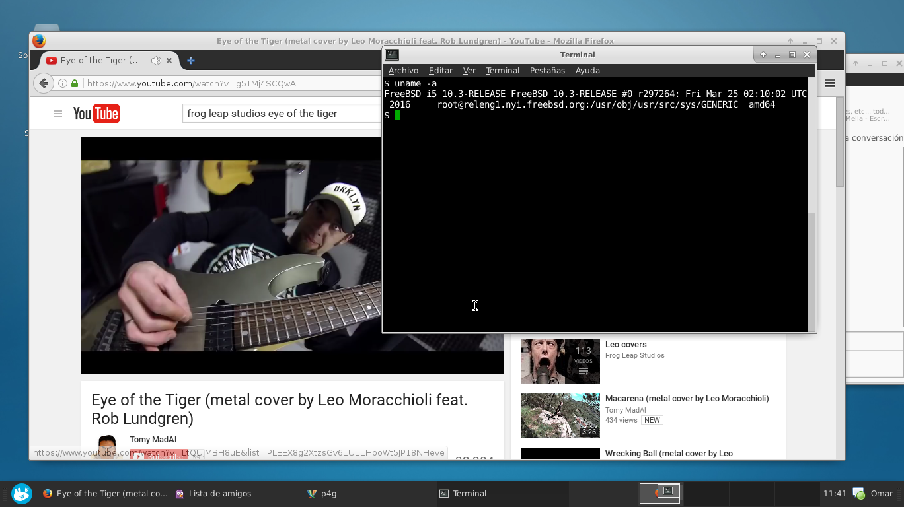904x507 pixels.
Task: Open a new Firefox tab with the plus button
Action: pyautogui.click(x=191, y=60)
